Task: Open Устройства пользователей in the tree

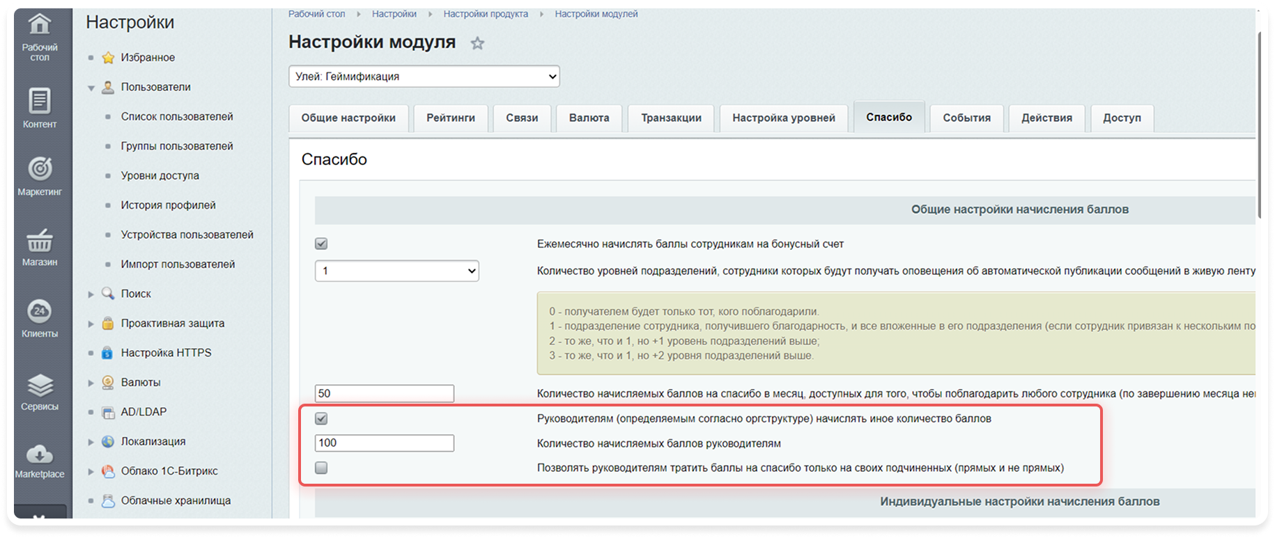Action: pos(187,235)
